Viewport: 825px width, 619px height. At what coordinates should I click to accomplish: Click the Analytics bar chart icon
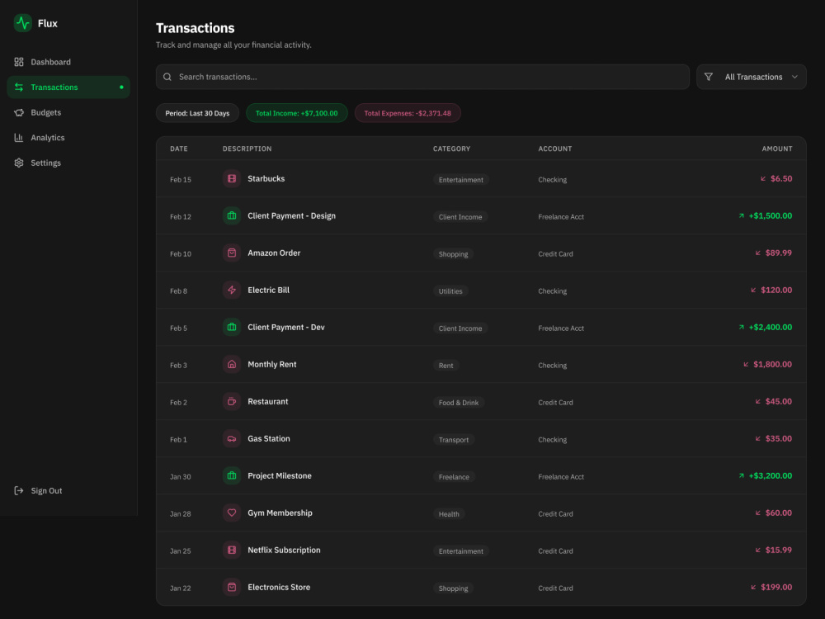point(19,138)
